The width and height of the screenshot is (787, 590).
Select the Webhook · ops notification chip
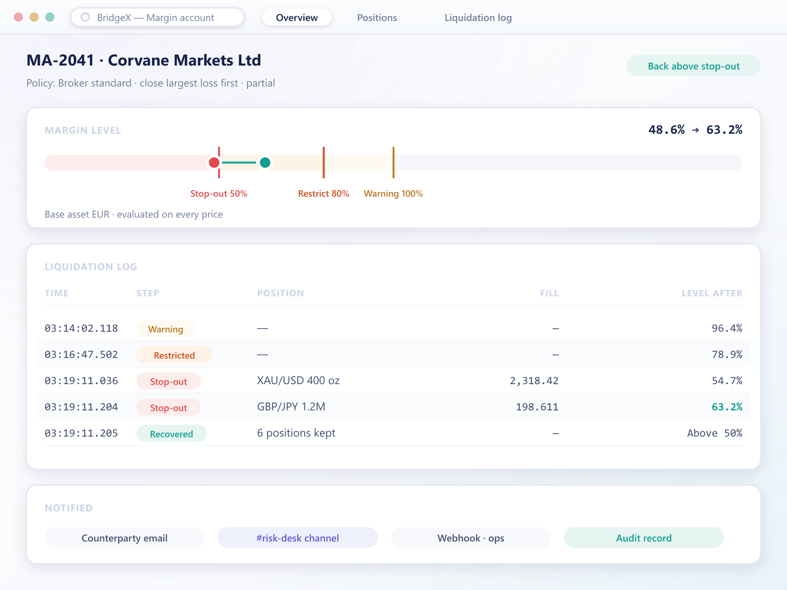tap(471, 538)
